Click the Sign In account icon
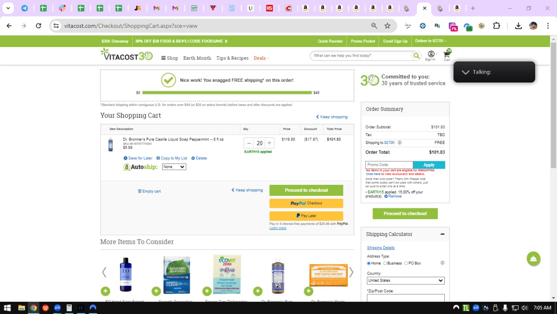 pyautogui.click(x=430, y=55)
